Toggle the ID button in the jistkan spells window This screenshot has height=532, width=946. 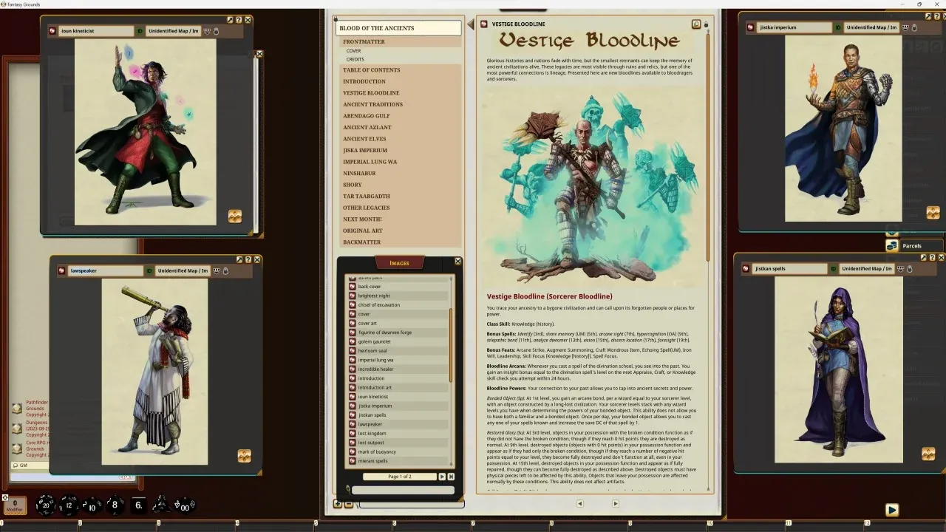(833, 269)
